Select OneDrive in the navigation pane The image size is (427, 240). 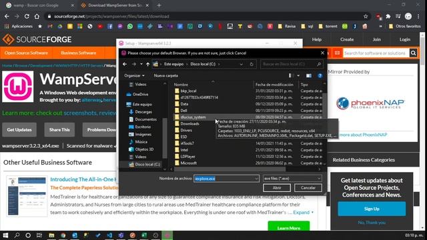coord(141,95)
